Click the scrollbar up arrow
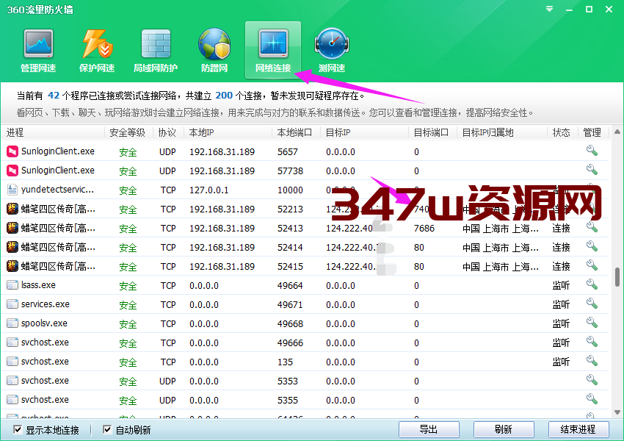The image size is (624, 441). coord(617,132)
